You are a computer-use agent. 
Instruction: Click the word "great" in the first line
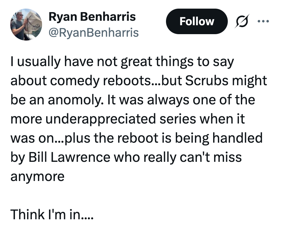pos(138,62)
